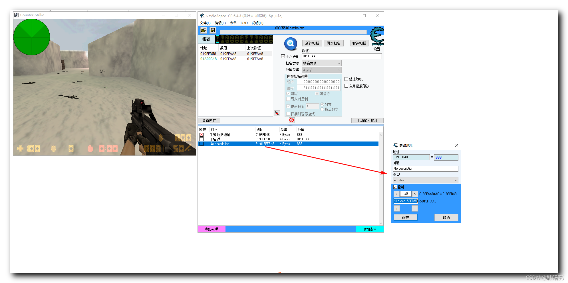
Task: Decrease pointer offset with left arrow
Action: coord(396,194)
